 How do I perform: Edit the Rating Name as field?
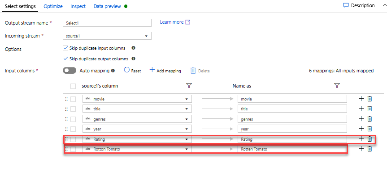point(292,139)
